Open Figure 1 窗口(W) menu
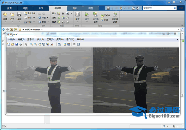Screen dimensions: 186x130 pyautogui.click(x=70, y=40)
